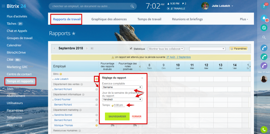This screenshot has width=270, height=134.
Task: Click the SAUVEGARDER button
Action: pos(117,116)
